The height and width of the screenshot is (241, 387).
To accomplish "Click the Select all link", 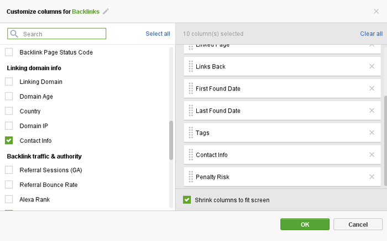I will pyautogui.click(x=158, y=34).
